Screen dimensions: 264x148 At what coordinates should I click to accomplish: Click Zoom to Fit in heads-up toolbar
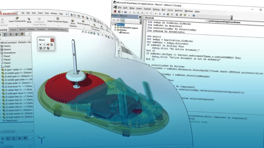tap(83, 32)
